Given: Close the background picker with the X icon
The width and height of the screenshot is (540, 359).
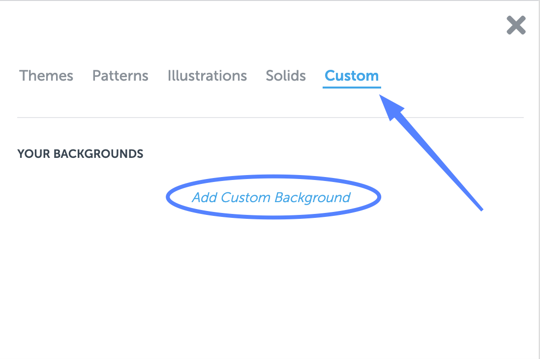Looking at the screenshot, I should click(x=516, y=25).
